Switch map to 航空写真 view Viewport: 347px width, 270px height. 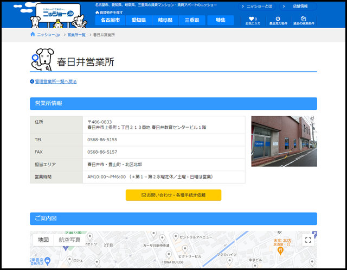tap(69, 240)
